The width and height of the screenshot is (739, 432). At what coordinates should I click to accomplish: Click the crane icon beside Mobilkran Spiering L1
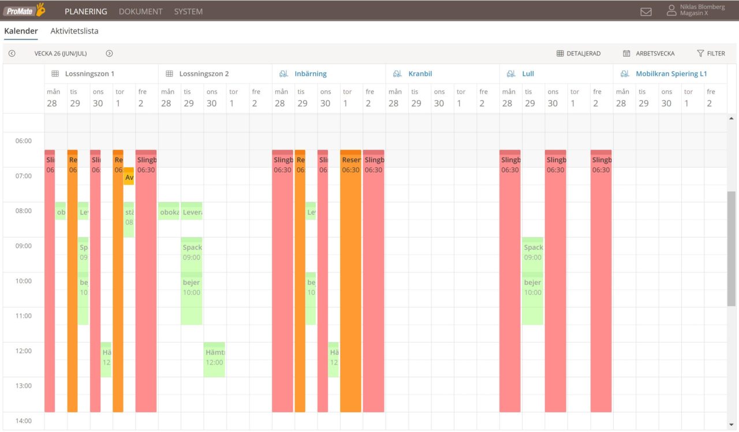(x=624, y=73)
